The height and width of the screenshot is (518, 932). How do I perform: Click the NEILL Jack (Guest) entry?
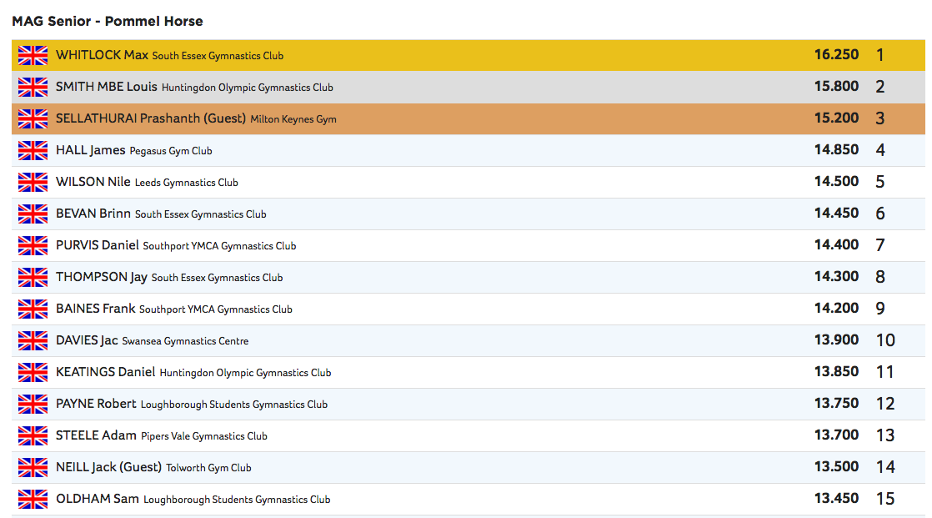pos(108,467)
